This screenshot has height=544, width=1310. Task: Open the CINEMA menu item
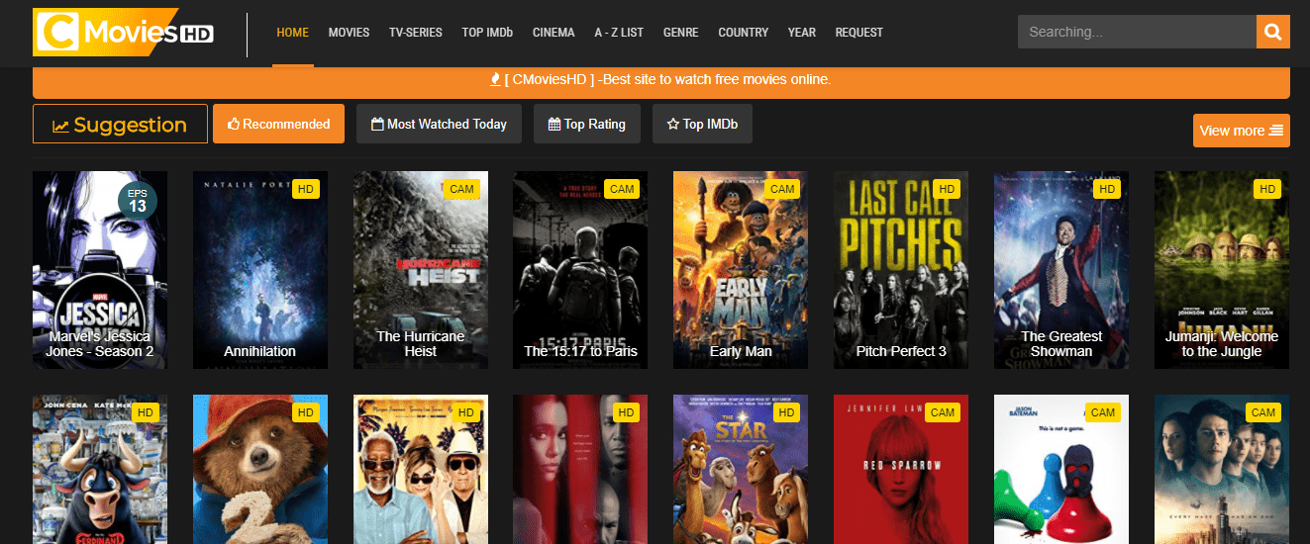point(554,33)
